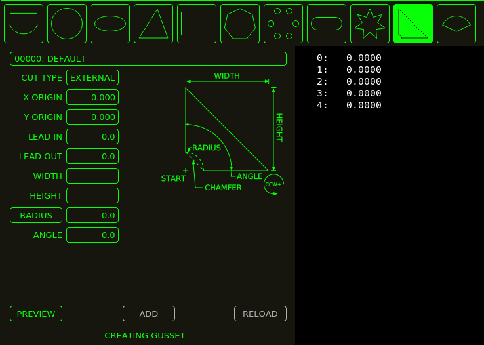Image resolution: width=484 pixels, height=345 pixels.
Task: Click the WIDTH field label
Action: [47, 176]
